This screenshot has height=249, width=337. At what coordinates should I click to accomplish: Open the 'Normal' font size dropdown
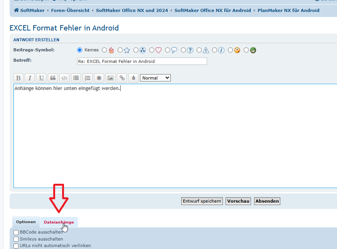pyautogui.click(x=155, y=78)
